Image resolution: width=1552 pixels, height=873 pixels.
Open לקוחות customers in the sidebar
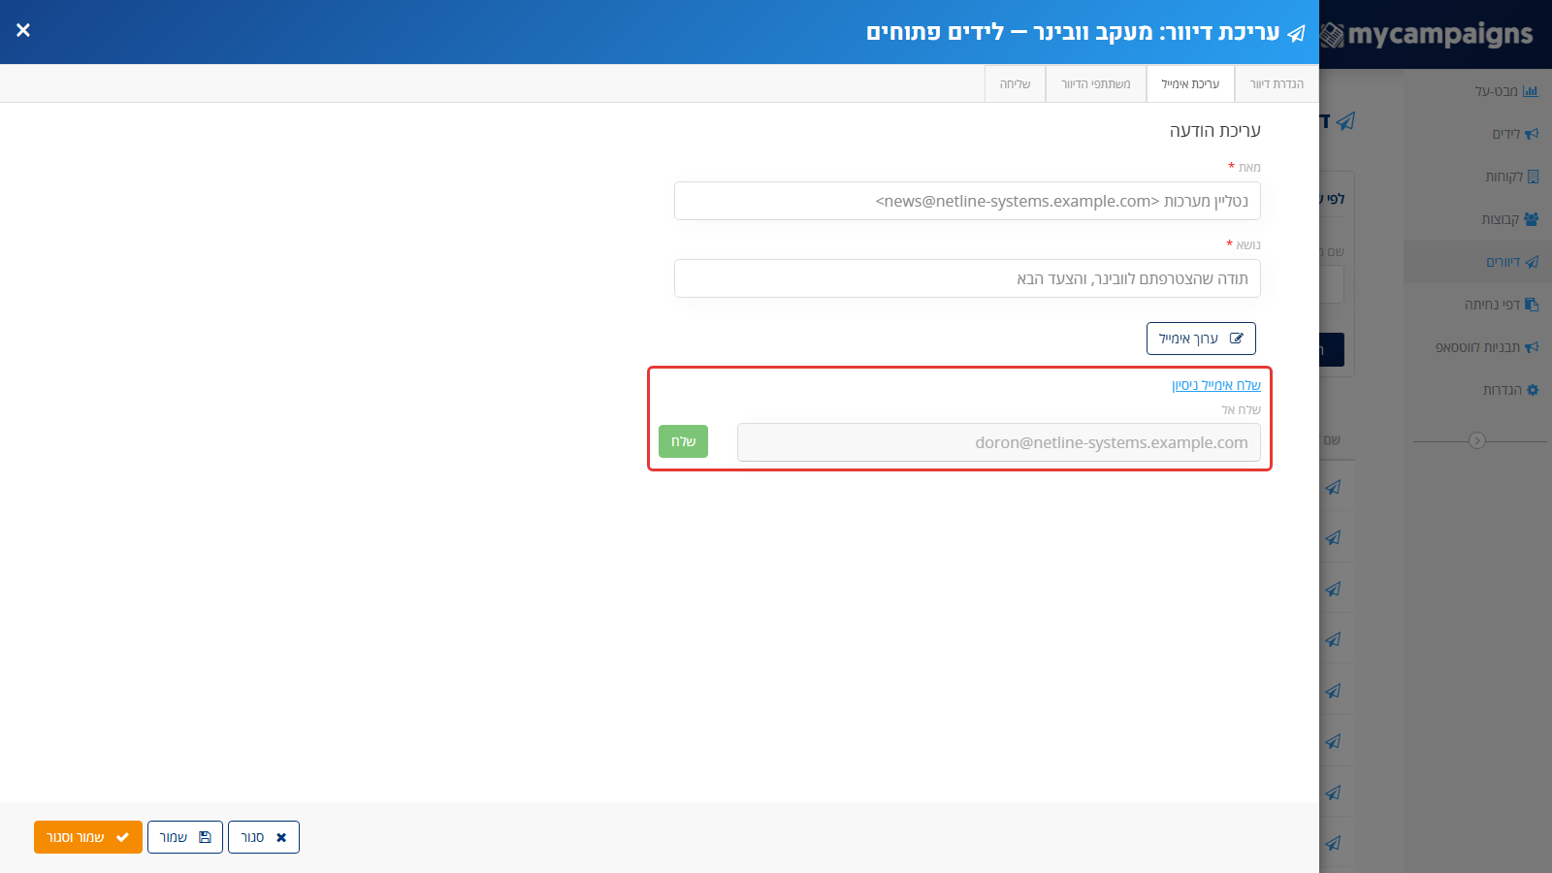click(1511, 177)
